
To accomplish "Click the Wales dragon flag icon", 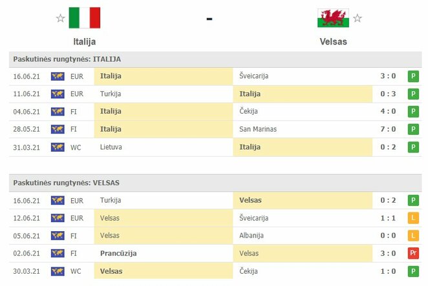I will coord(333,18).
